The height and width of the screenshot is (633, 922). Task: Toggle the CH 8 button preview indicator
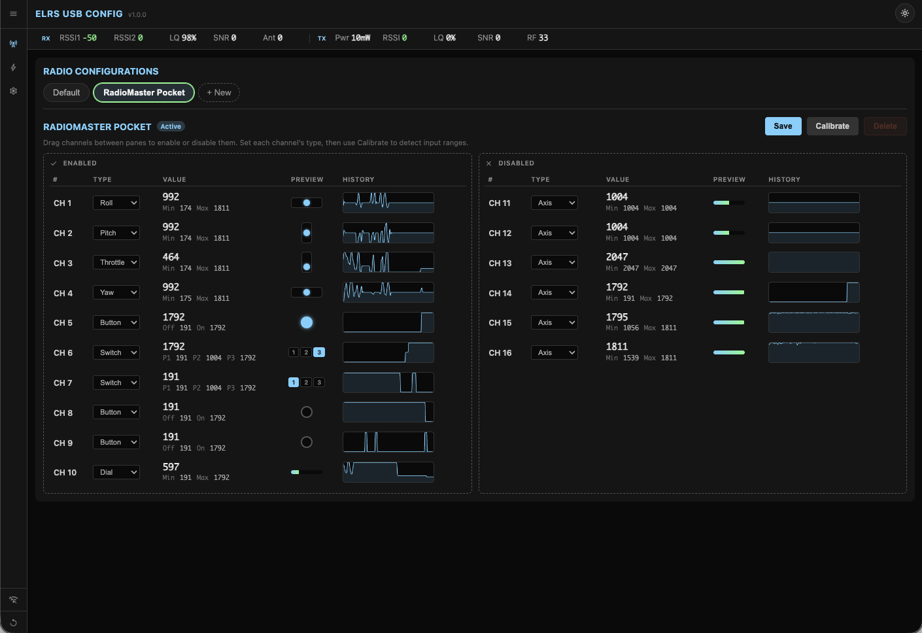point(307,412)
